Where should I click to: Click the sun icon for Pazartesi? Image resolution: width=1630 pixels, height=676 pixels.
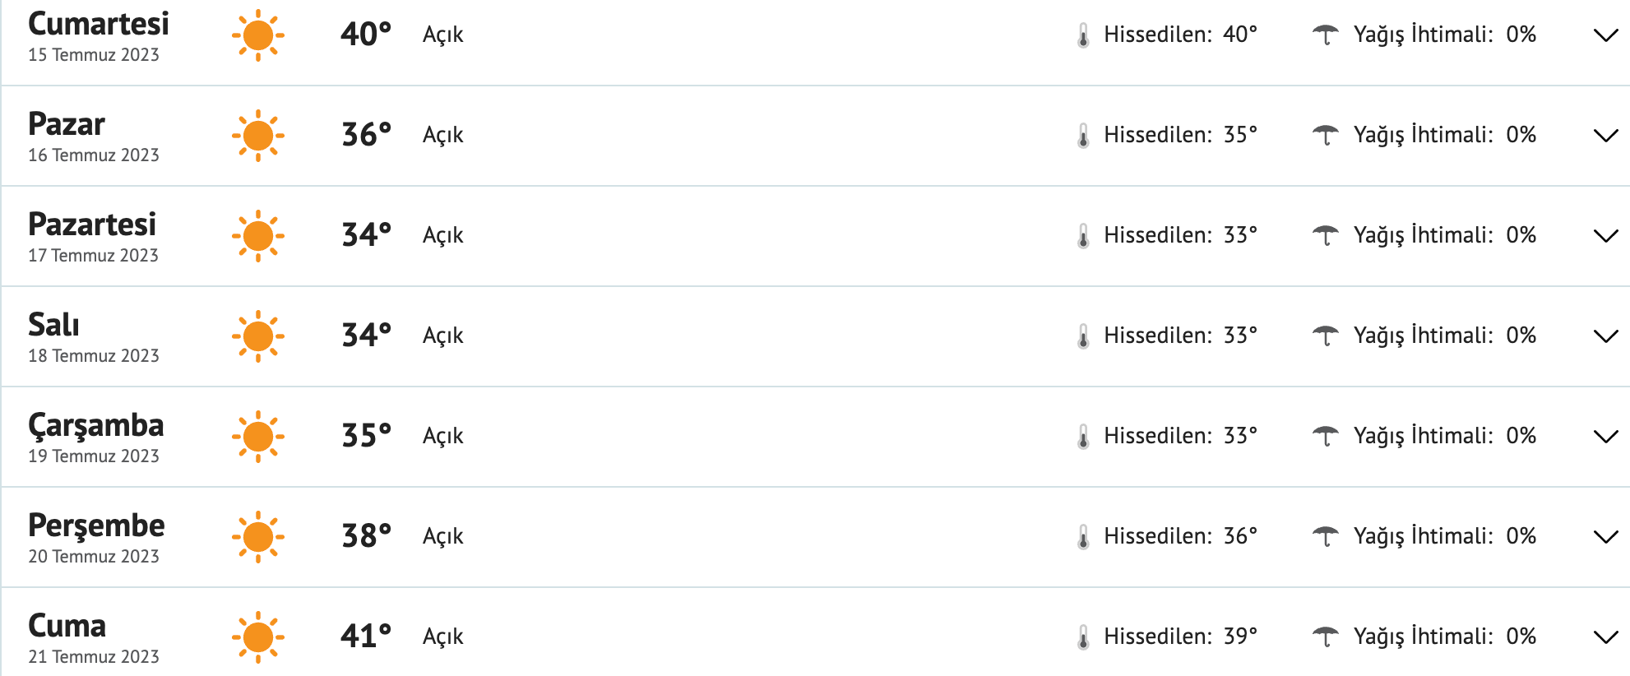click(x=258, y=236)
